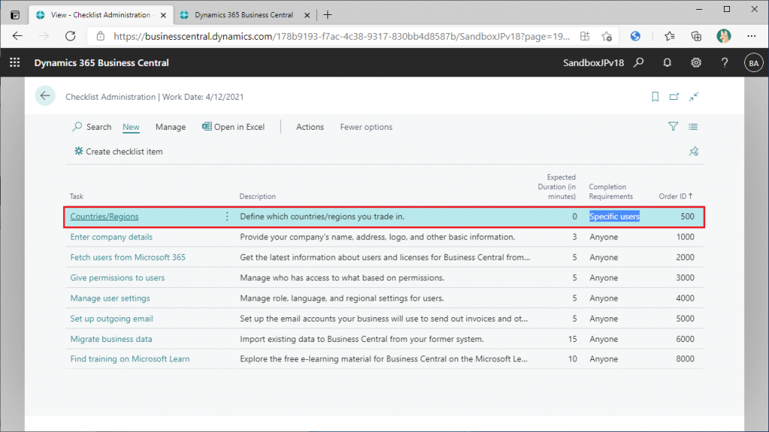Click duration 15 for Migrate business data
This screenshot has height=432, width=769.
tap(572, 339)
